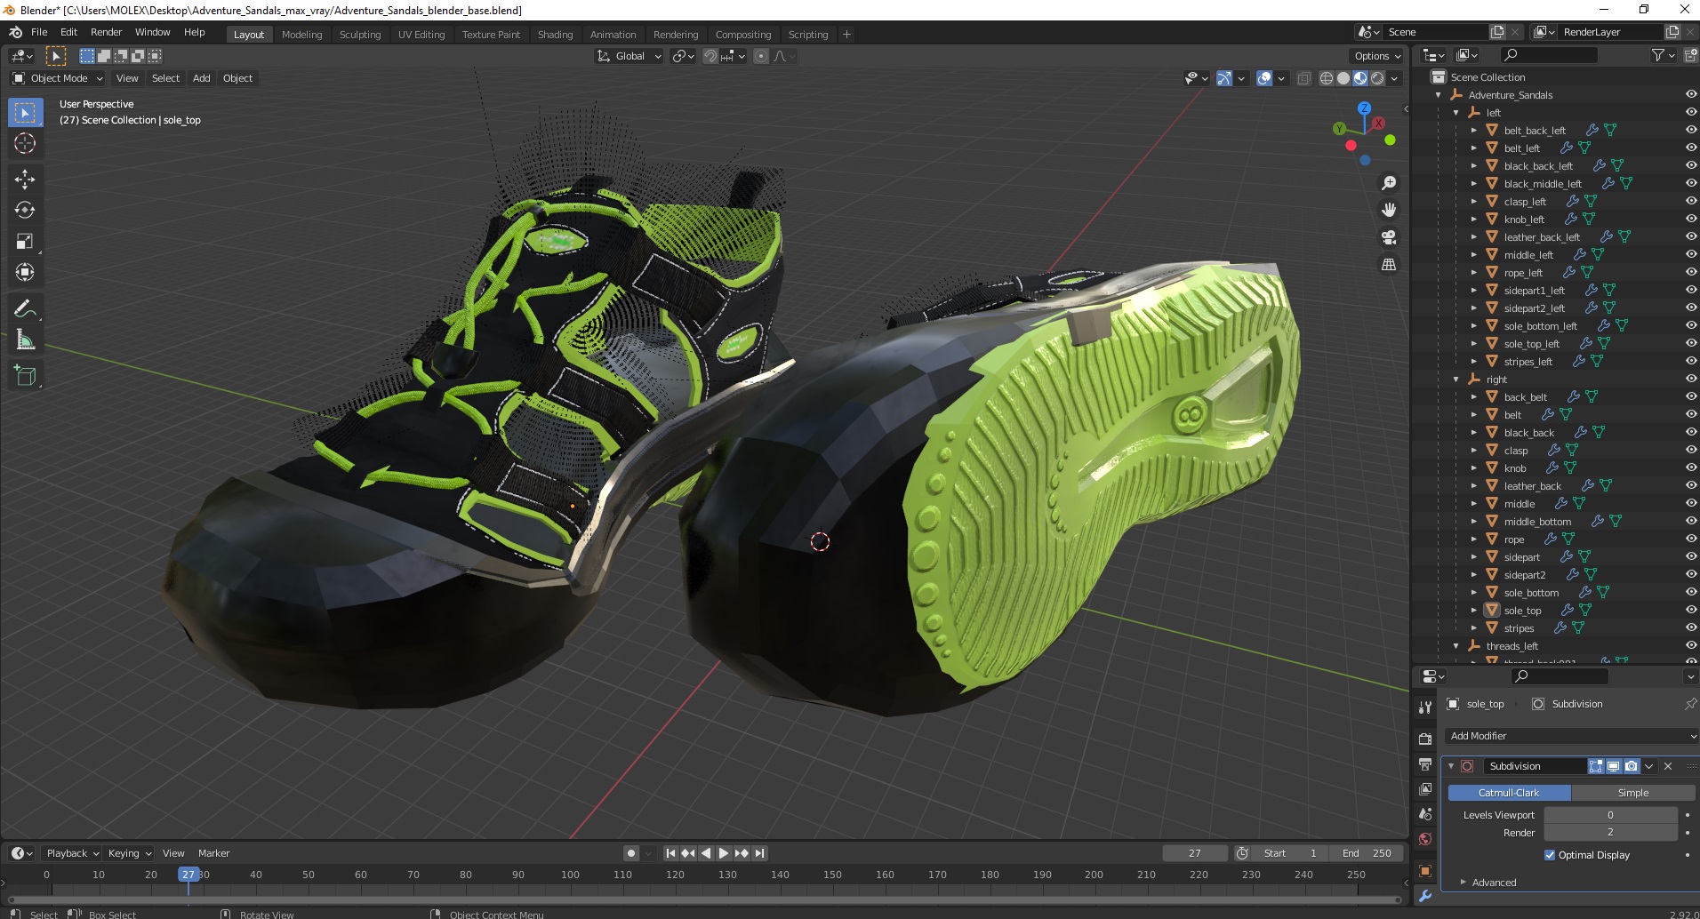Open Global transform orientation dropdown
This screenshot has width=1700, height=919.
point(629,56)
